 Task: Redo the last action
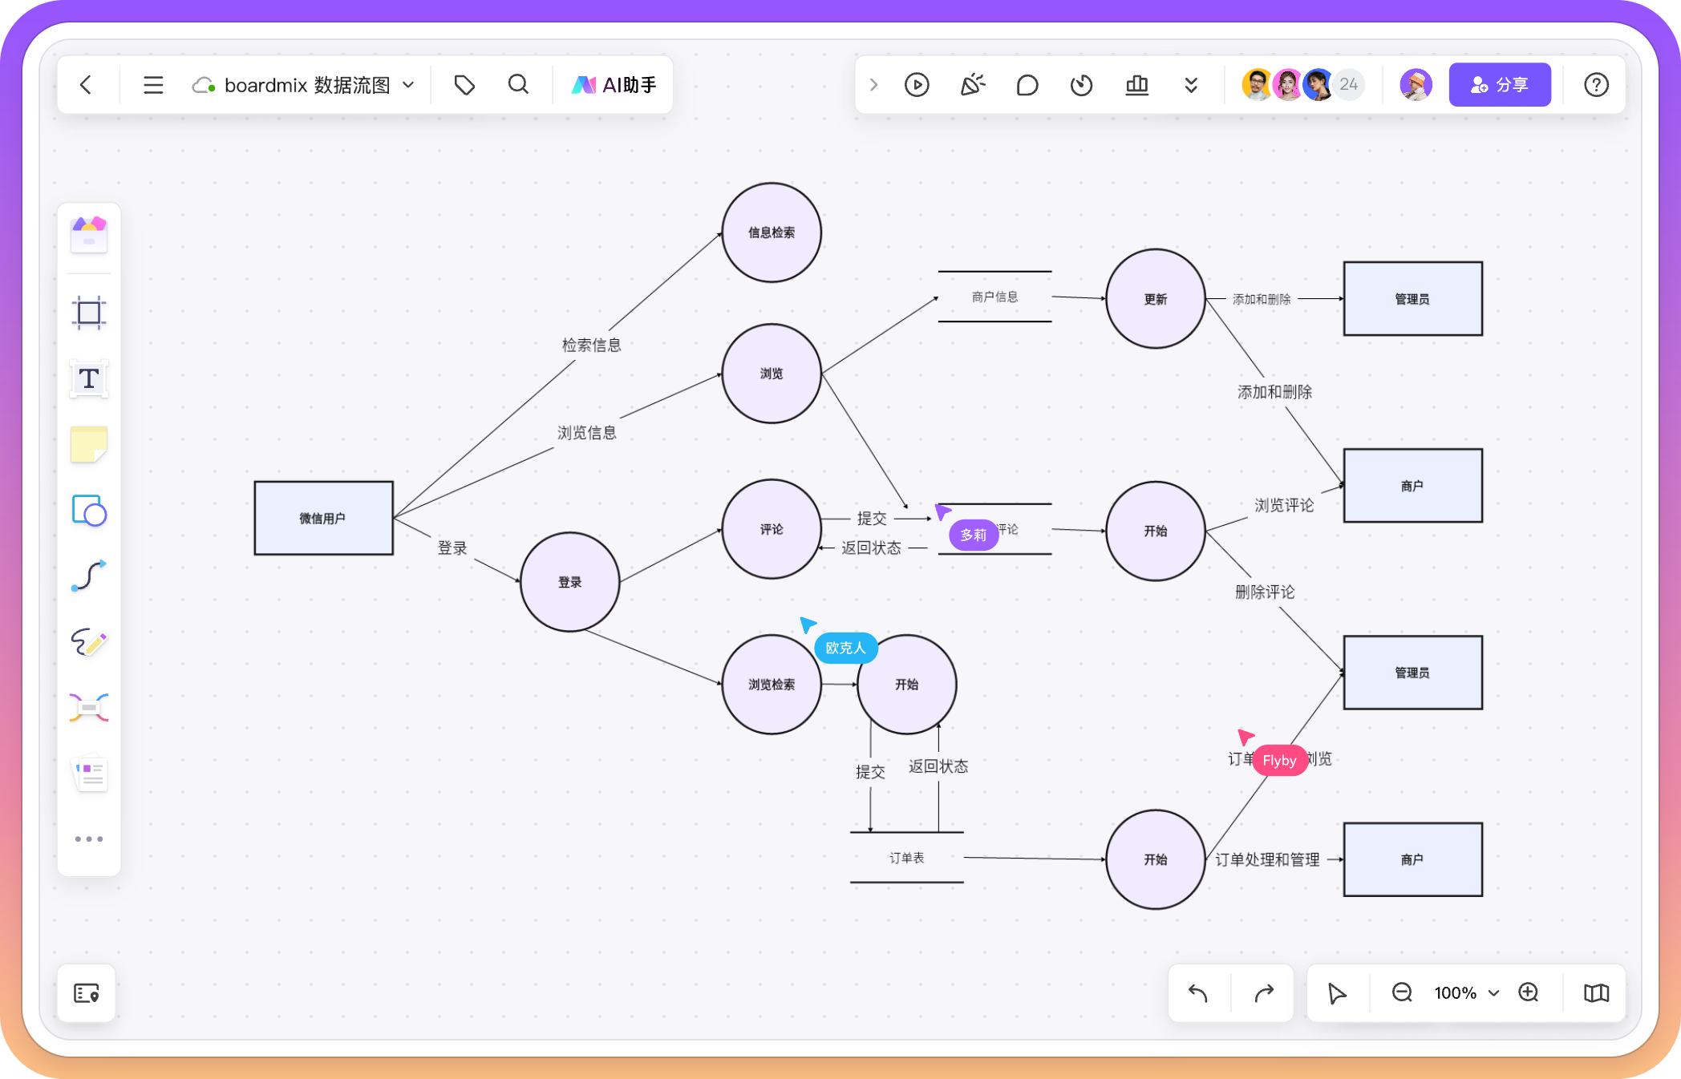pos(1264,993)
